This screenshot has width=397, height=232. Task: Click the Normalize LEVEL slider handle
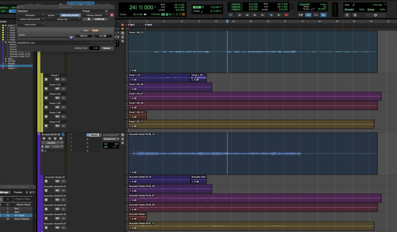tap(71, 37)
